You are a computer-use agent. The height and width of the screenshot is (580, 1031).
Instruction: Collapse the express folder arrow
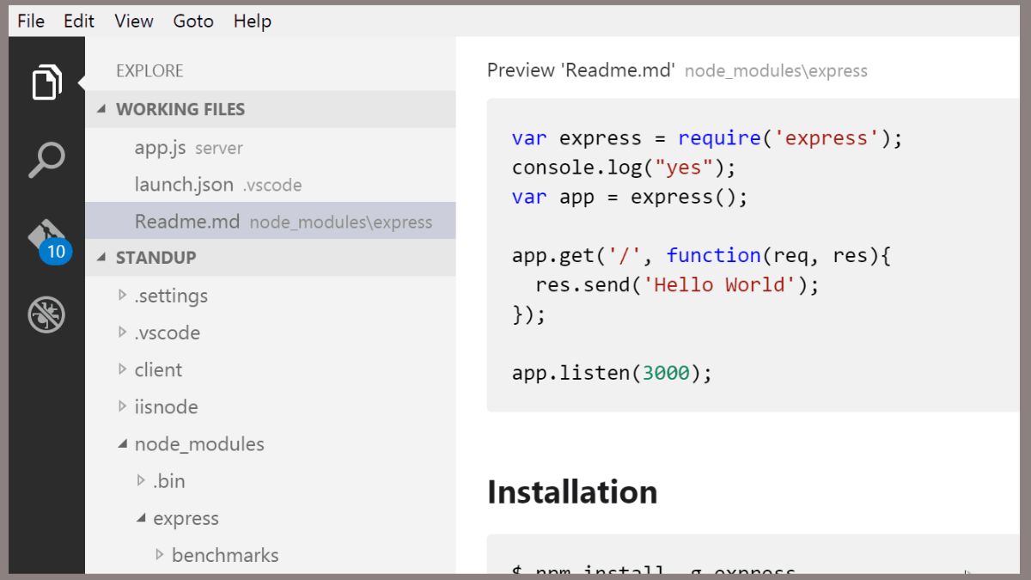pyautogui.click(x=142, y=518)
